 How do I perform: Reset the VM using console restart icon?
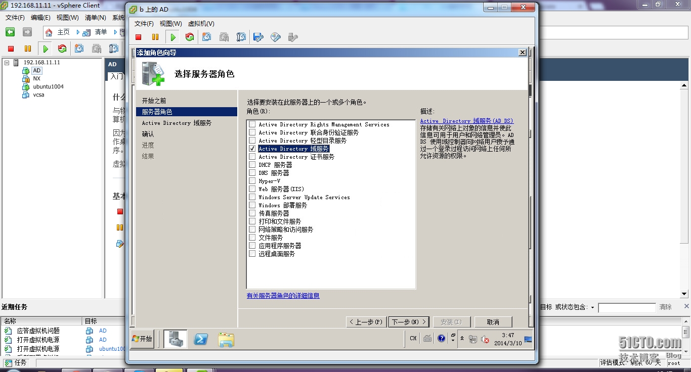pyautogui.click(x=190, y=37)
